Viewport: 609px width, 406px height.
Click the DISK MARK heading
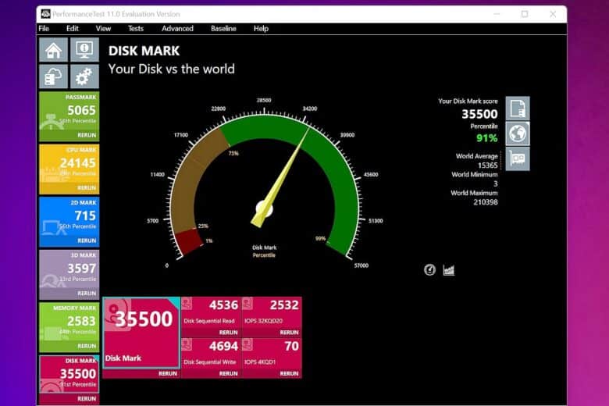pos(144,51)
